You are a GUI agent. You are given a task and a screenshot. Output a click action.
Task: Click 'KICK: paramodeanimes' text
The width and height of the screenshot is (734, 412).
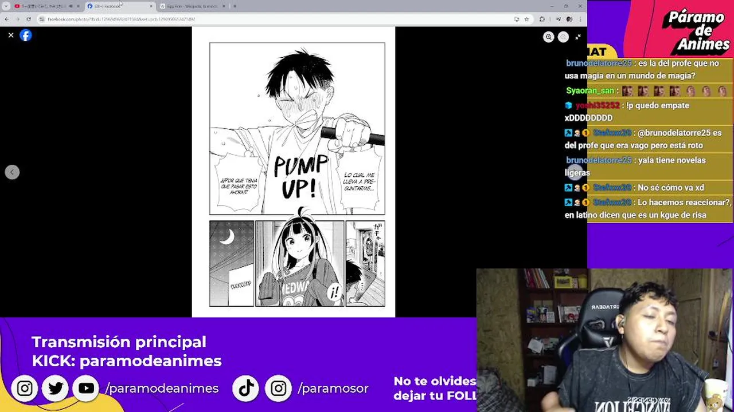[127, 361]
